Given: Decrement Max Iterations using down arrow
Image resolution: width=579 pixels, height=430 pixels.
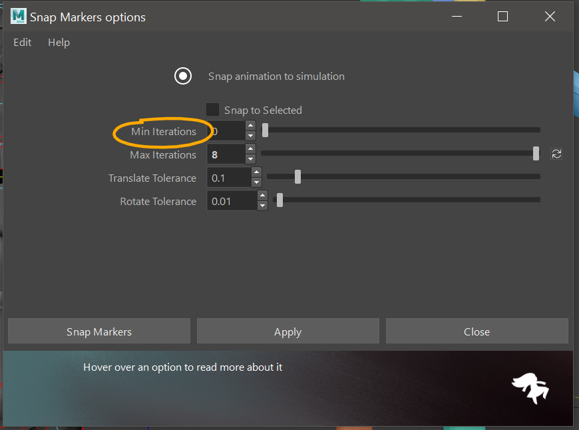Looking at the screenshot, I should [250, 159].
